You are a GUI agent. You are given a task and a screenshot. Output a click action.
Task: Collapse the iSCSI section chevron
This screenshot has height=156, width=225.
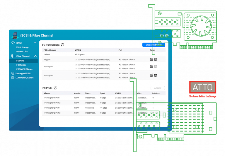[x=35, y=42]
